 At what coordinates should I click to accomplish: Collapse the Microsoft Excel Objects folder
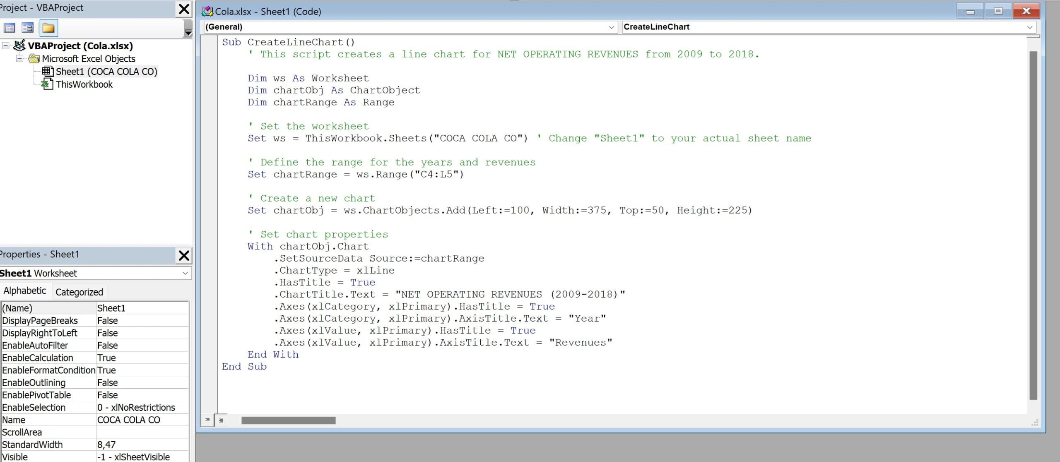click(x=19, y=58)
